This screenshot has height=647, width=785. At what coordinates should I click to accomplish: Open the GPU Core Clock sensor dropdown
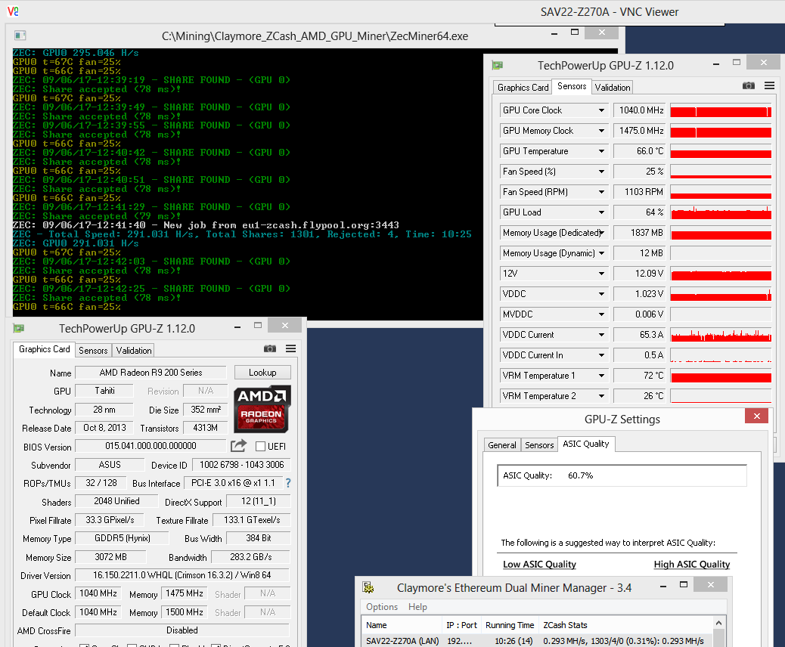pos(601,110)
